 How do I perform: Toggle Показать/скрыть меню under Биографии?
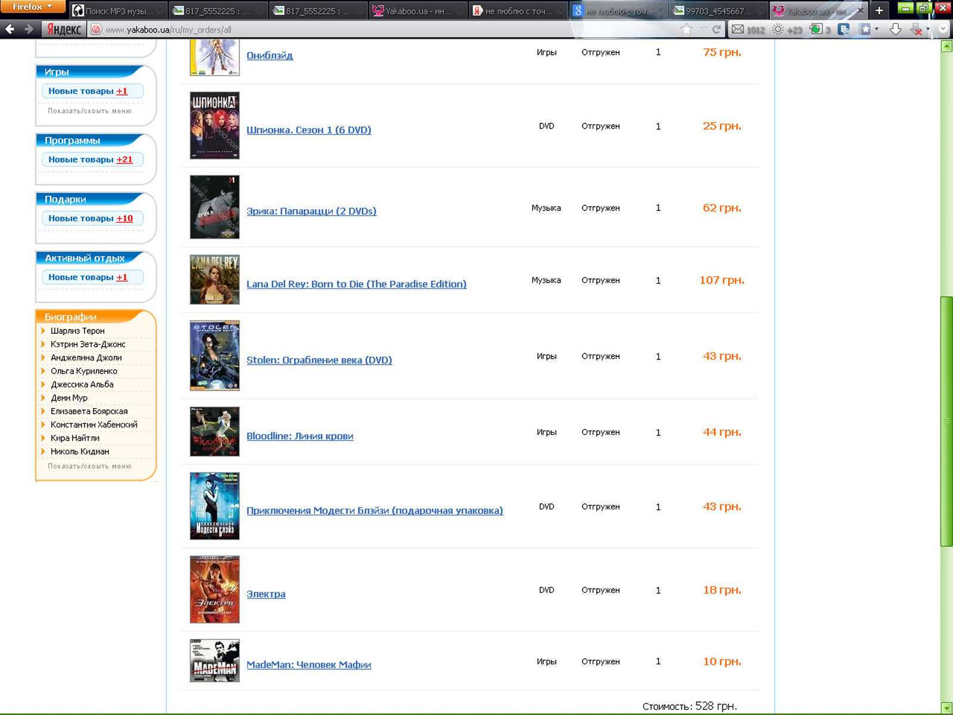point(89,466)
